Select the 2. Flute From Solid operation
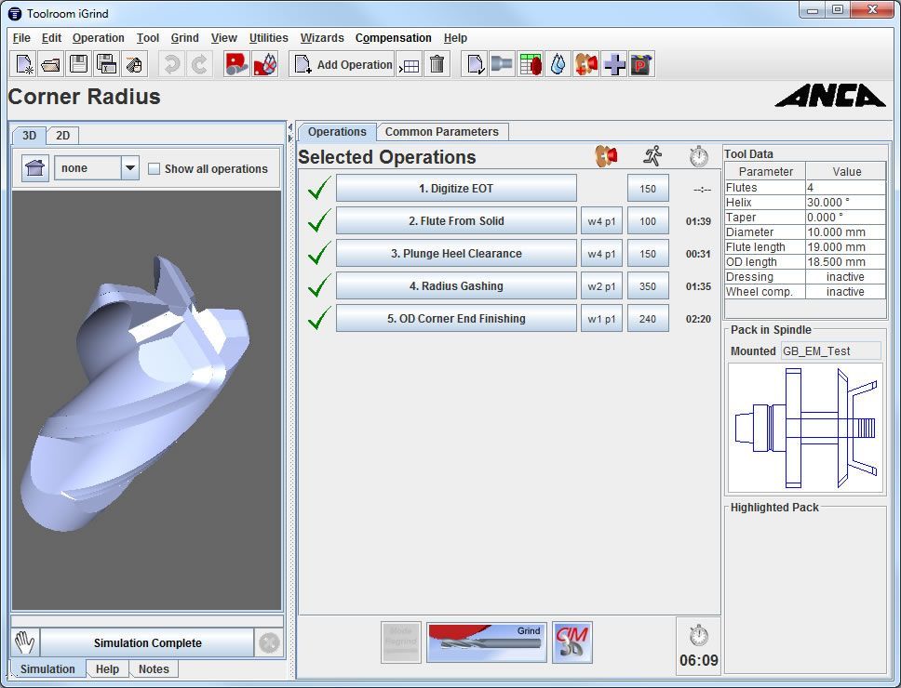 point(456,221)
